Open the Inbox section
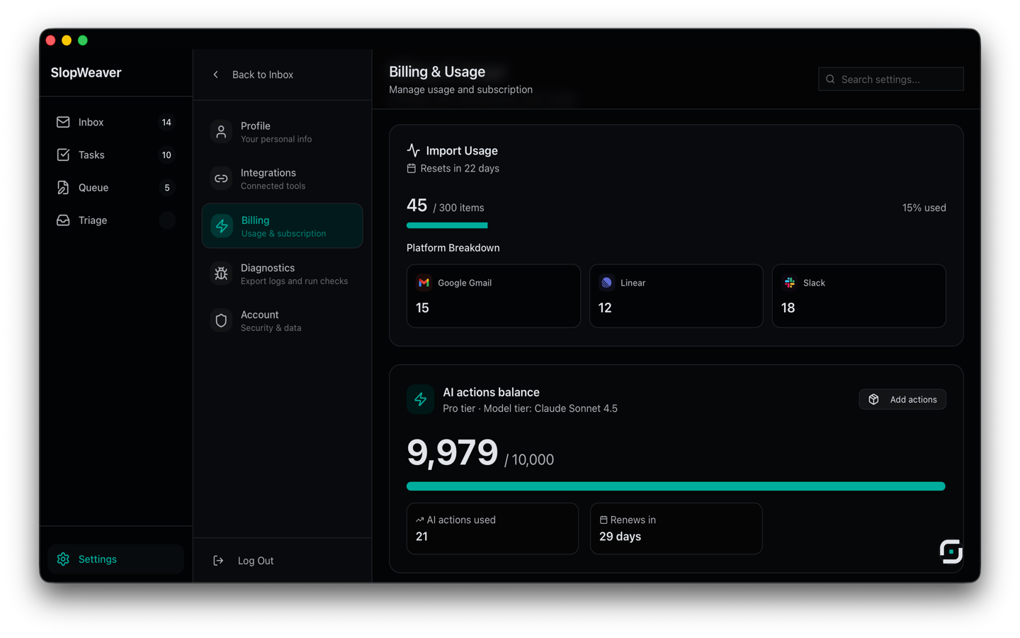 click(x=115, y=122)
